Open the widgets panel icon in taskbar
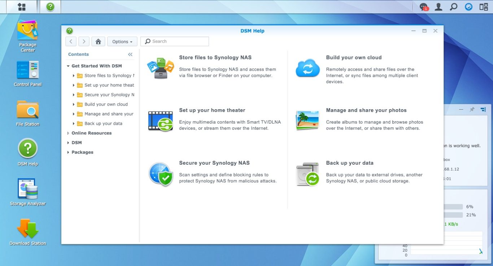This screenshot has width=493, height=266. click(x=468, y=7)
